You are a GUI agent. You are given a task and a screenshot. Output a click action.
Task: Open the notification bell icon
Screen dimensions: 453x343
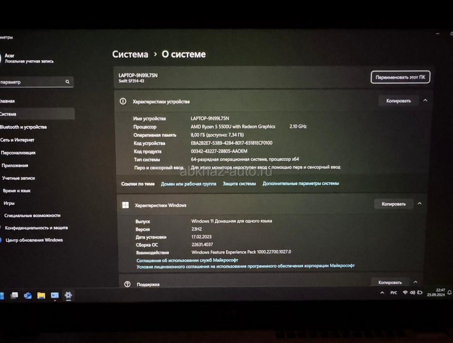450,292
